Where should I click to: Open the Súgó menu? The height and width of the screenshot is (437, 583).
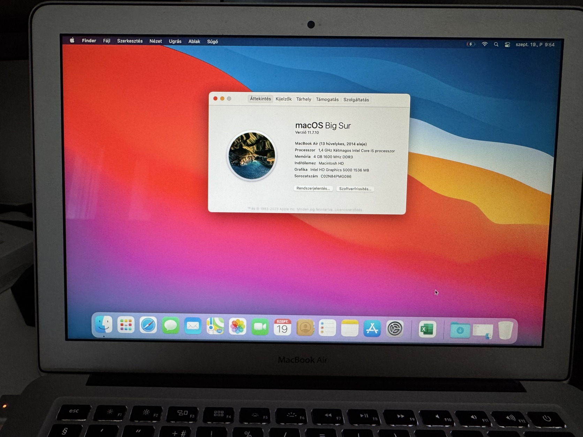click(x=212, y=41)
